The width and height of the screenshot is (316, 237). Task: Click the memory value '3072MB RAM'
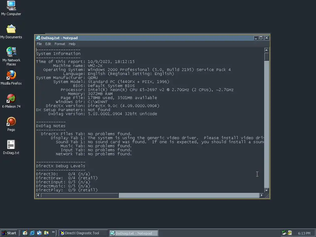pyautogui.click(x=100, y=94)
